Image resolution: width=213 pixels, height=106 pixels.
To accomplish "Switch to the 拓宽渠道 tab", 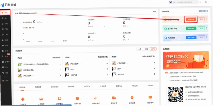I will coord(38,87).
